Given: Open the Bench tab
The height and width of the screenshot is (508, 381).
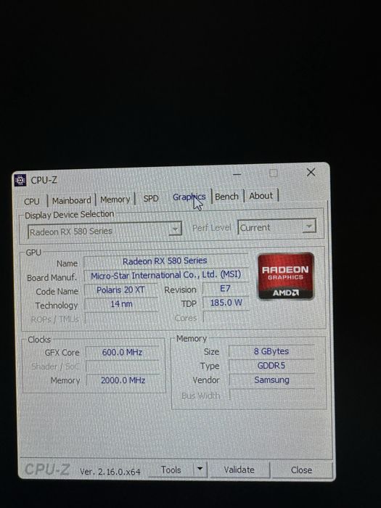Looking at the screenshot, I should (x=226, y=197).
